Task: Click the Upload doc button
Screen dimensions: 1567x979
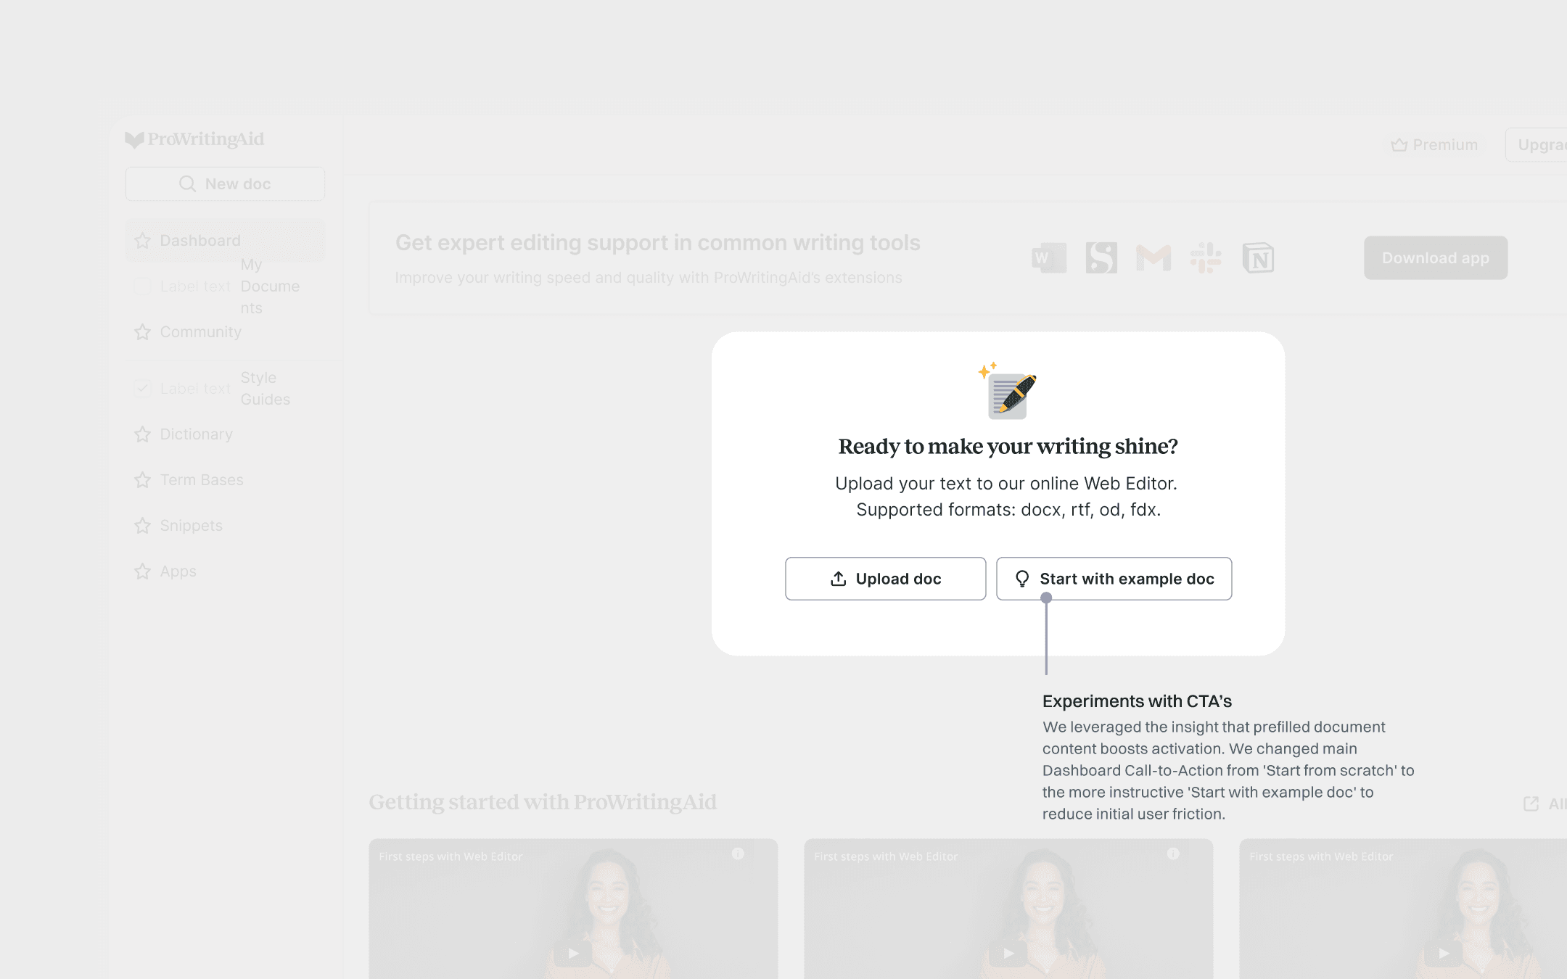Action: (x=885, y=579)
